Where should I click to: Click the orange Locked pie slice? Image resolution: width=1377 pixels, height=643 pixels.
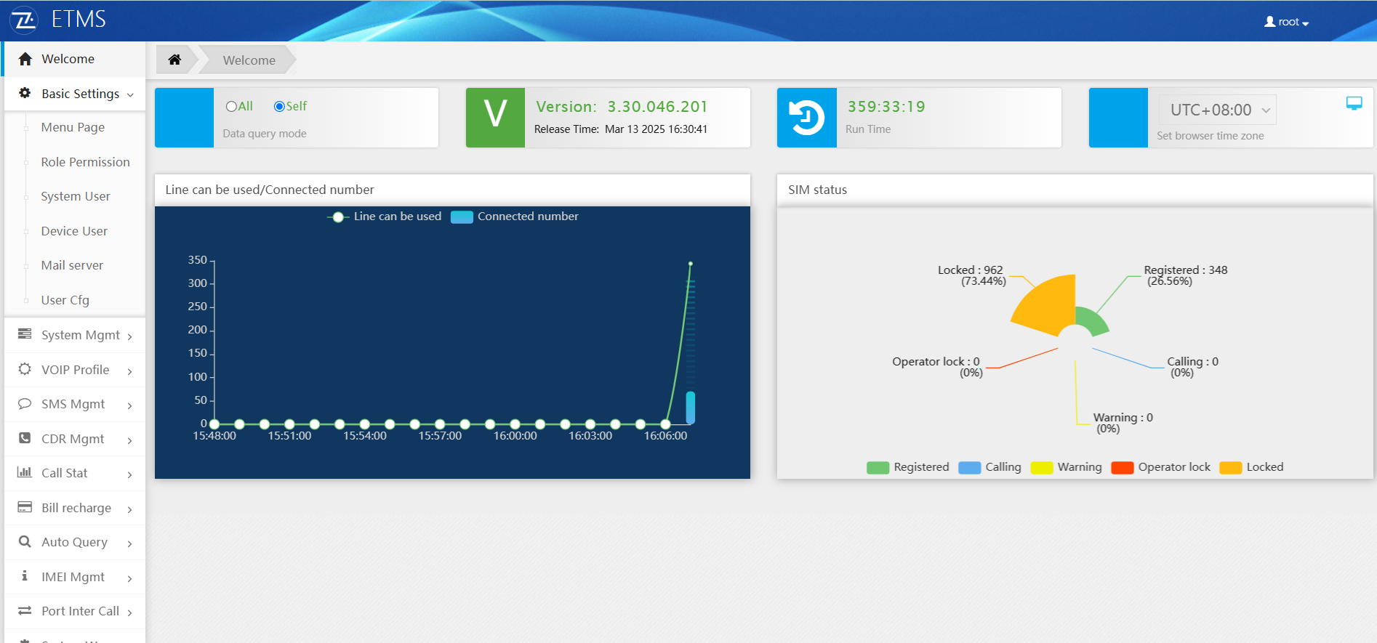(1048, 306)
